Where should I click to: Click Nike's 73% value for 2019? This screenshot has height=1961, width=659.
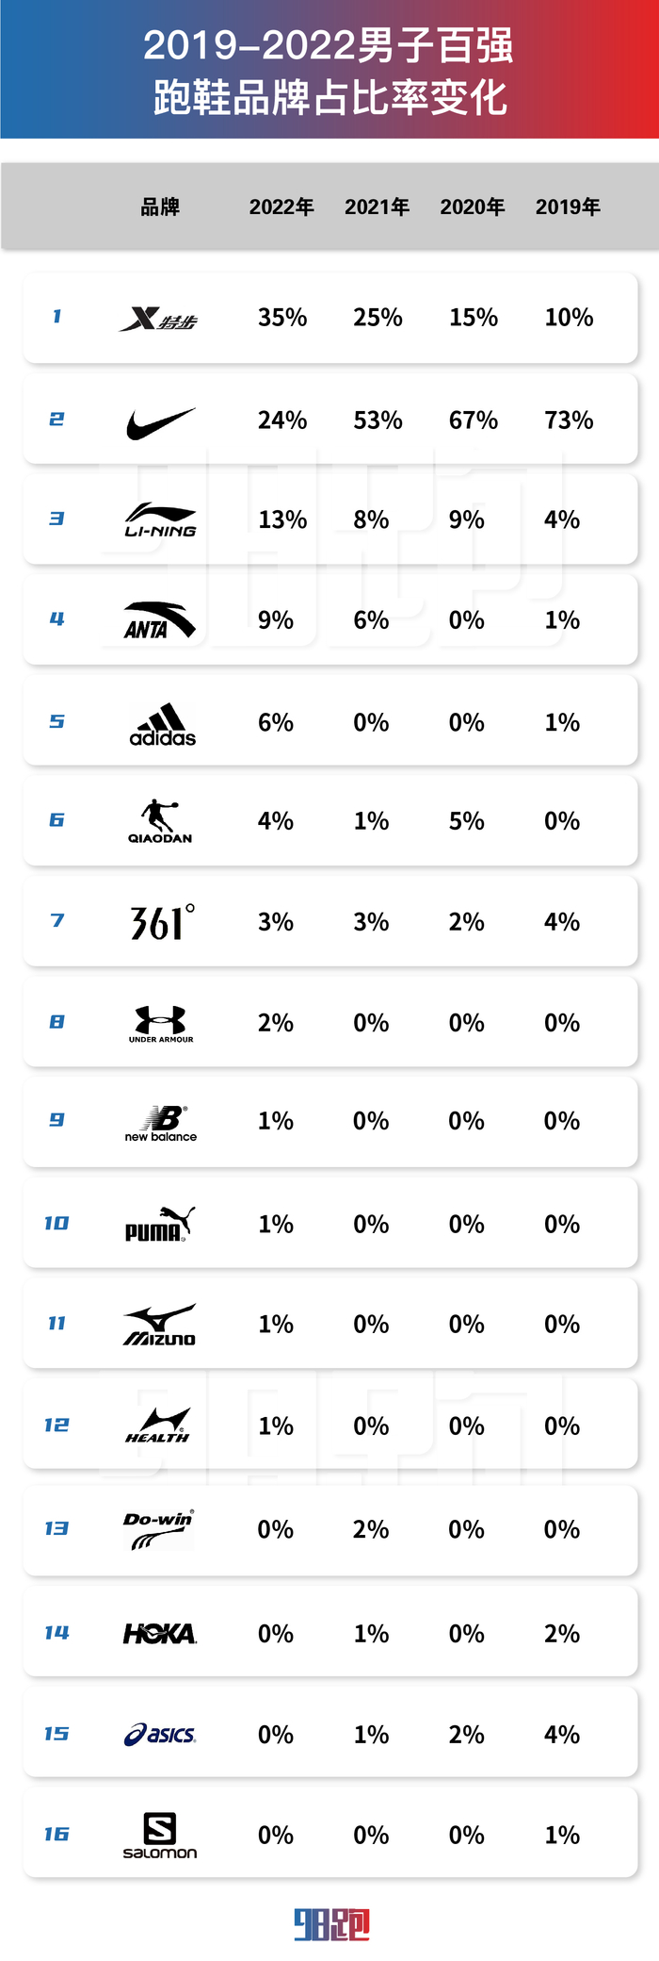pos(569,420)
